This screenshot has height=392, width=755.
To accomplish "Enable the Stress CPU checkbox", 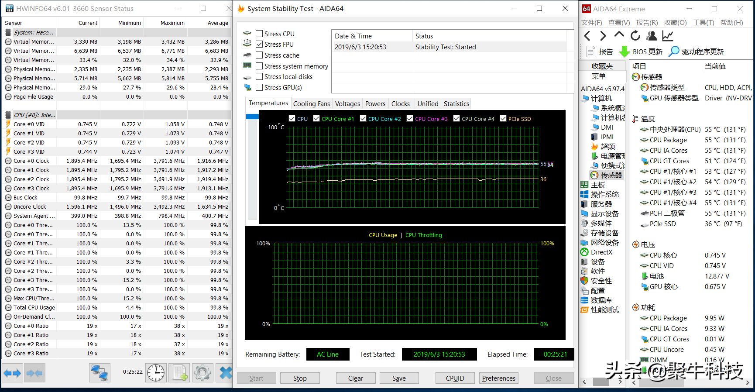I will pos(259,34).
